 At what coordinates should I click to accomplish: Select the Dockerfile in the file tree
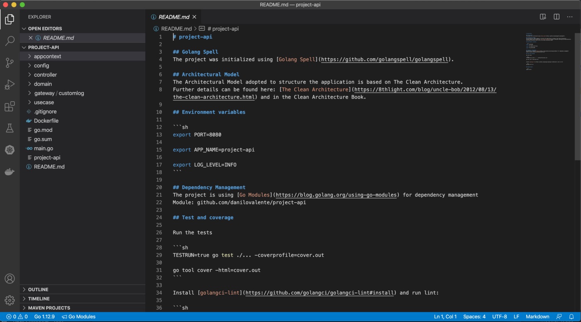pos(46,121)
